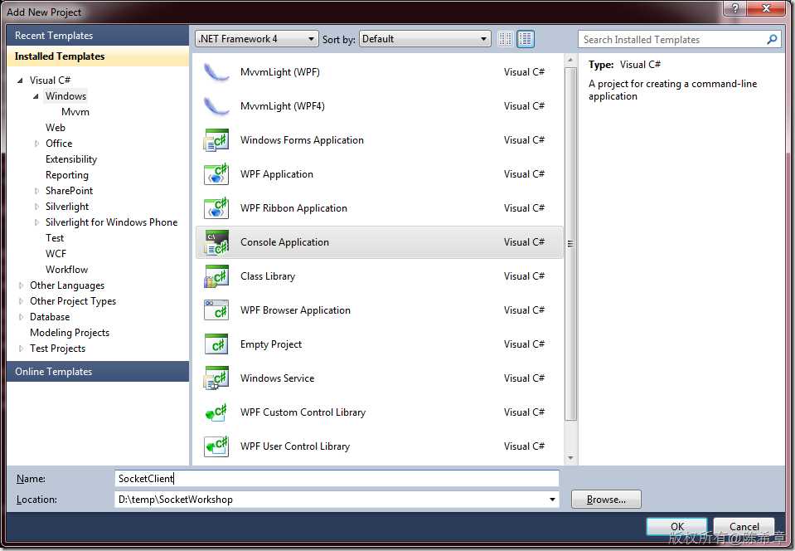Select the Reporting category
The height and width of the screenshot is (551, 795).
click(x=67, y=175)
